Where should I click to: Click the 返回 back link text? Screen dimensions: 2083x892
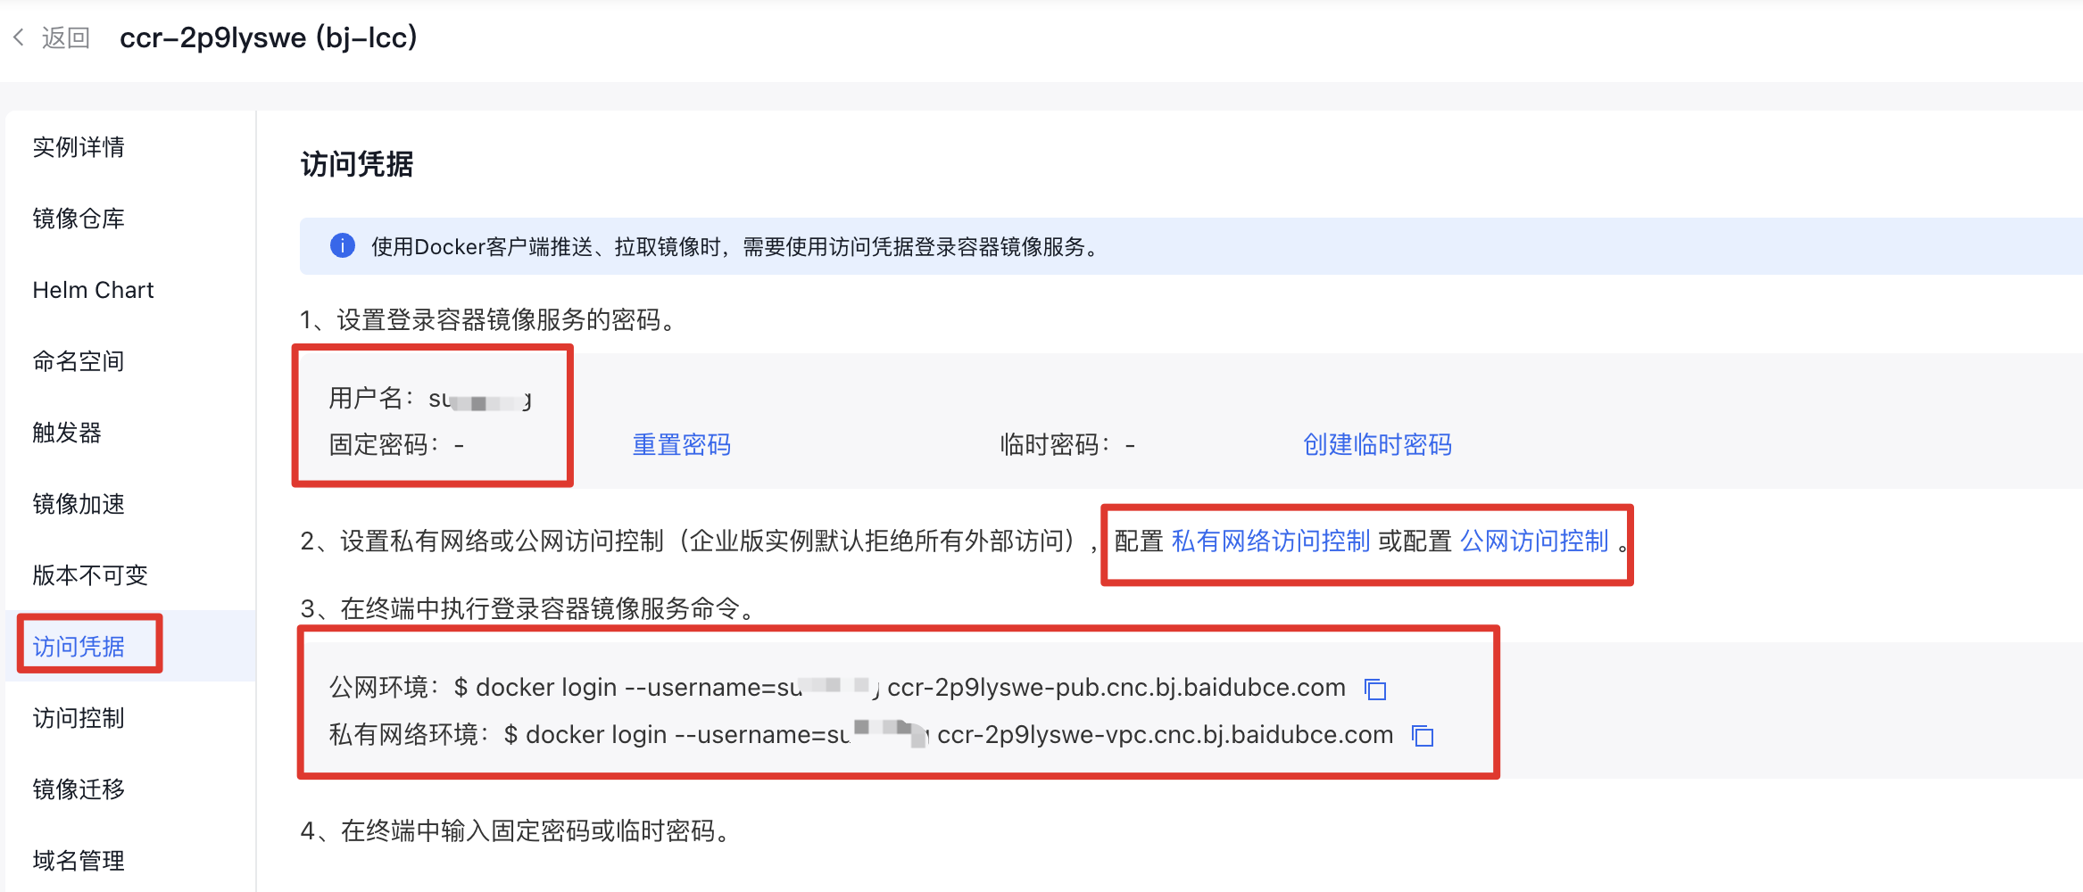66,37
